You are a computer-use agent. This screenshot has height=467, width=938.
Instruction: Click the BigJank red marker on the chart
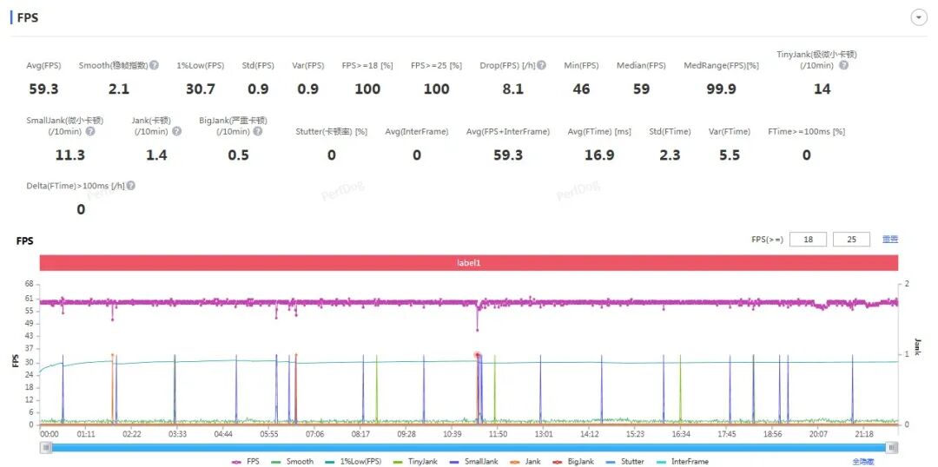(x=478, y=355)
